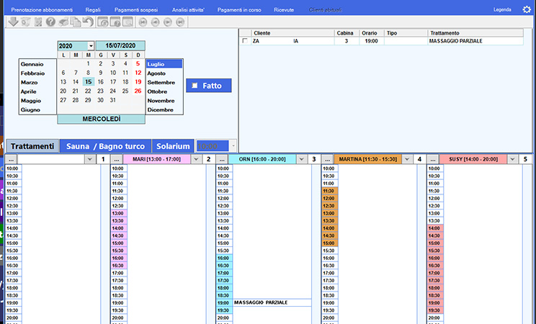Open the Legenda link
Screen dimensions: 536x324
pos(502,9)
